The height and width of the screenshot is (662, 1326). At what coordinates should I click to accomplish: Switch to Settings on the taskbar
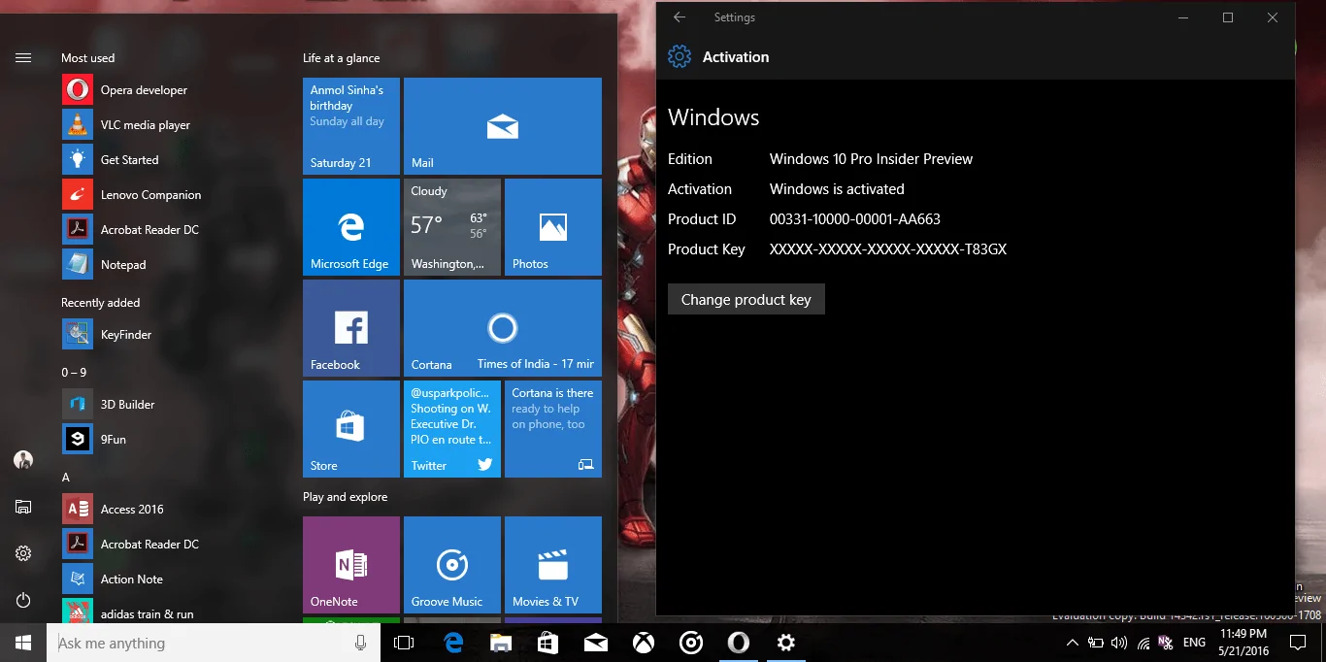point(786,643)
